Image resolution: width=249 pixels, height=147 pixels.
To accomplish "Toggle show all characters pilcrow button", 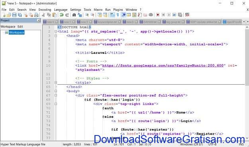I will (x=118, y=15).
